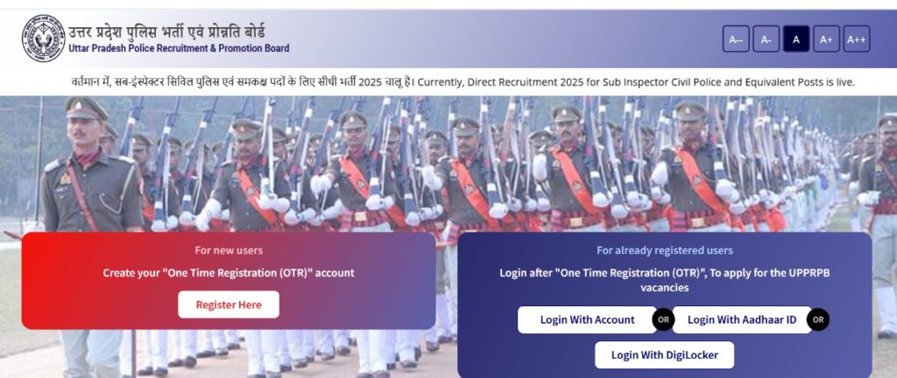The width and height of the screenshot is (897, 378).
Task: Choose Login With DigiLocker
Action: pos(665,355)
